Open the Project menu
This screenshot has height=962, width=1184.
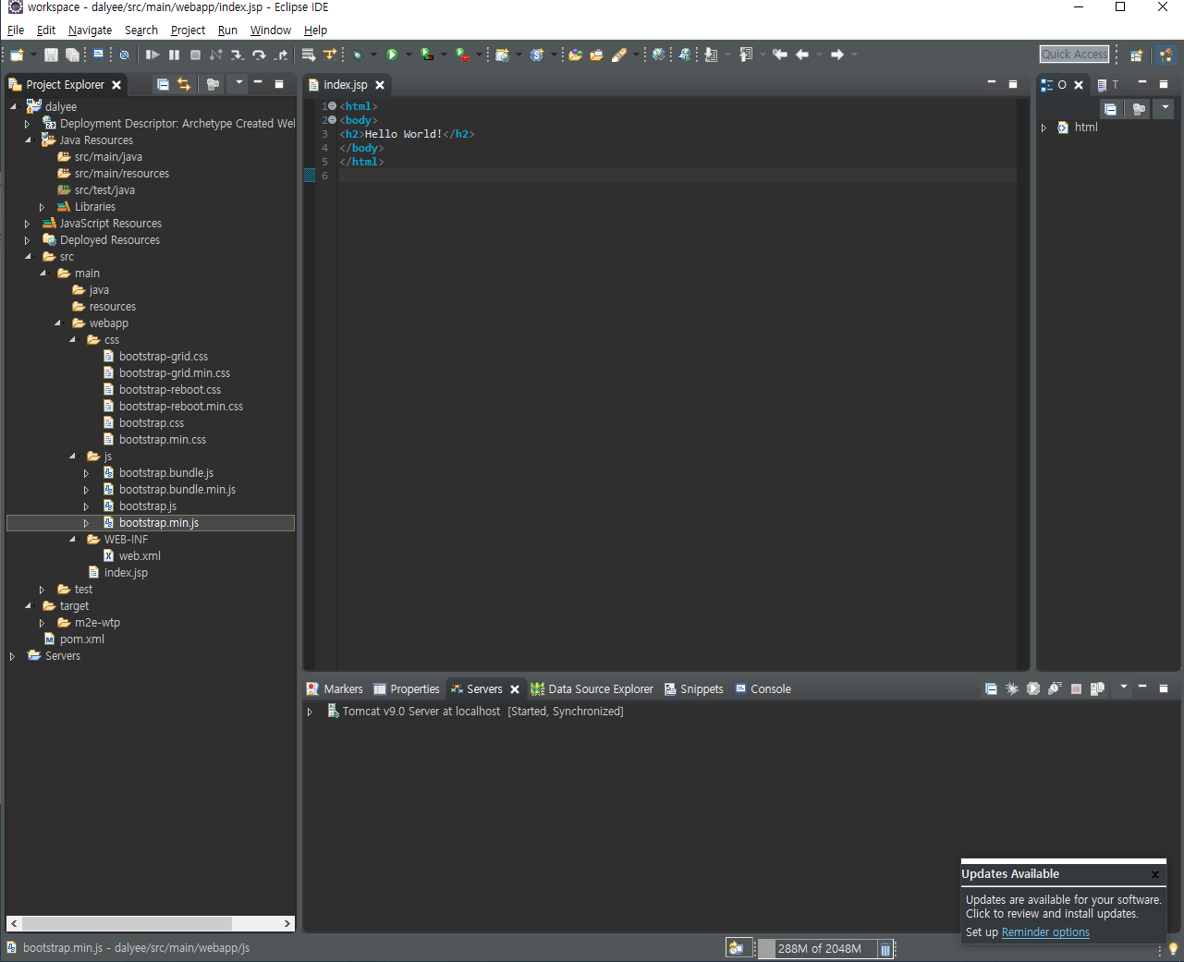coord(188,30)
